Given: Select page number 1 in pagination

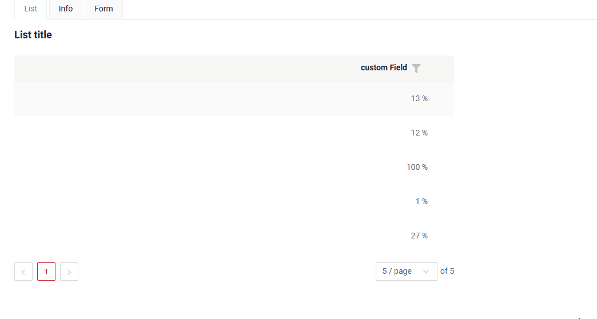Looking at the screenshot, I should 46,272.
